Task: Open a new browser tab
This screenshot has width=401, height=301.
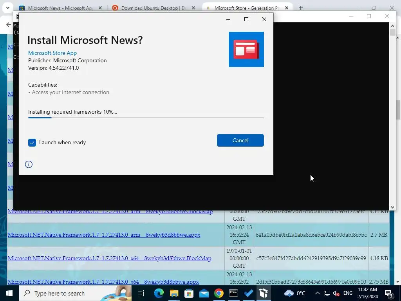Action: pos(301,8)
